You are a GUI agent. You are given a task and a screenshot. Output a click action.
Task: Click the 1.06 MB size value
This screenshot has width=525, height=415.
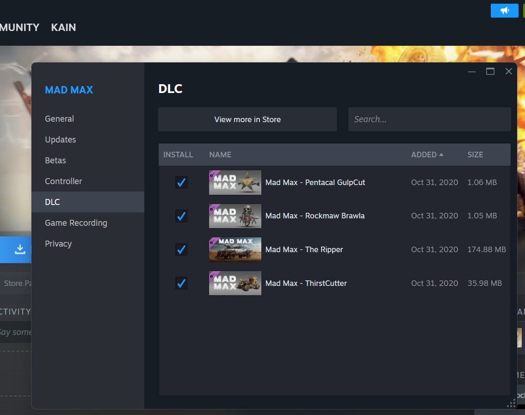(482, 183)
